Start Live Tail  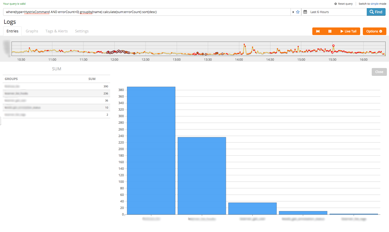tap(348, 31)
